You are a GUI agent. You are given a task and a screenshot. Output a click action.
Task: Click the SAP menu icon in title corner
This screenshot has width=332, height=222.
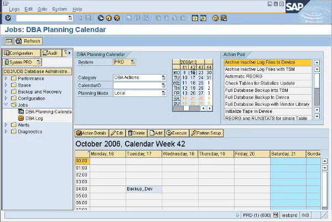[6, 3]
